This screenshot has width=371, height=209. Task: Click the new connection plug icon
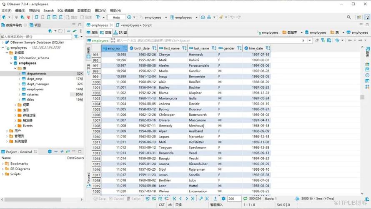pyautogui.click(x=4, y=17)
